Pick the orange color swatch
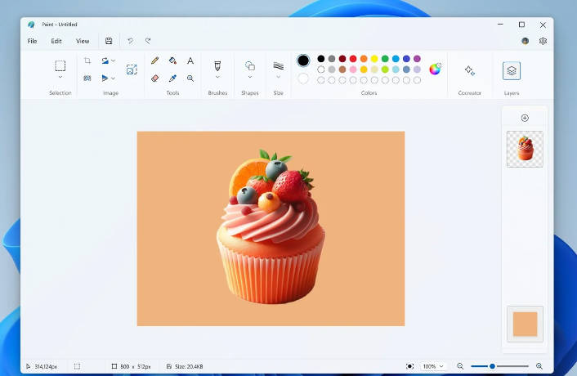The image size is (577, 376). point(364,59)
